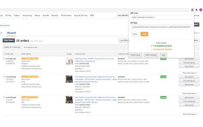Open the browser extensions puzzle icon

coord(197,10)
